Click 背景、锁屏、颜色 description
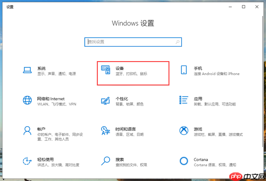This screenshot has width=266, height=181. tap(130, 104)
